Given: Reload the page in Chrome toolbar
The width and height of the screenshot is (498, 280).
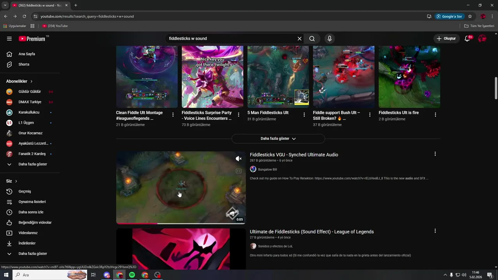Looking at the screenshot, I should [25, 16].
